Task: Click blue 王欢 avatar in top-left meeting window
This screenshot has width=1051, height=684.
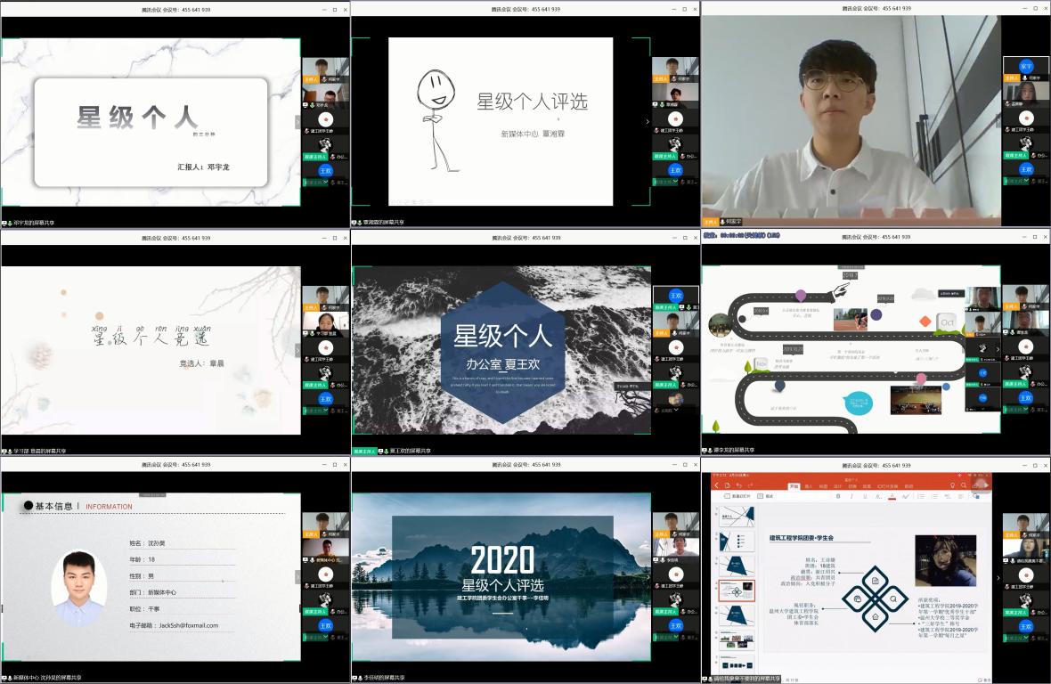Action: (325, 170)
